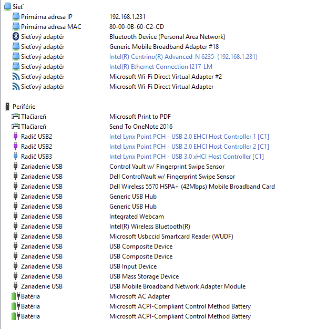The height and width of the screenshot is (329, 327).
Task: Click Intel(R) Wireless Bluetooth(R) text
Action: [x=150, y=227]
